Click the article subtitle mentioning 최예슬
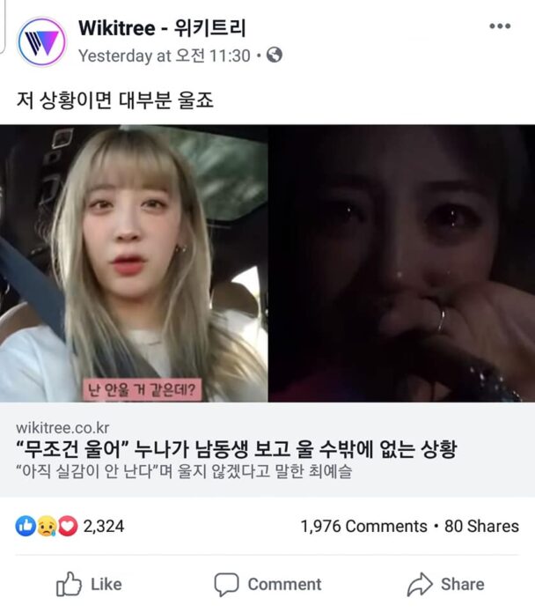This screenshot has width=535, height=613. click(x=184, y=471)
